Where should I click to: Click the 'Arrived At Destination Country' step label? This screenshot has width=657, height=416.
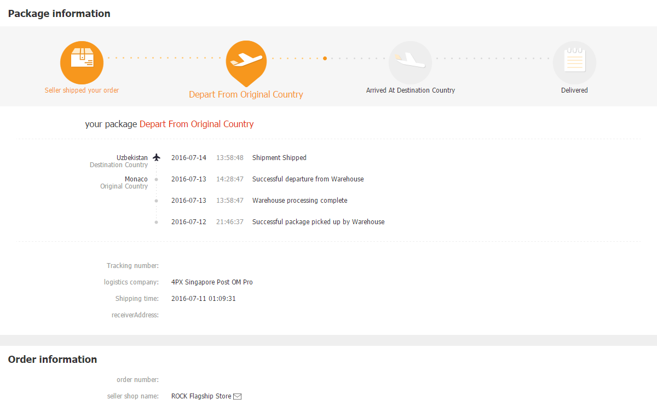pos(410,90)
